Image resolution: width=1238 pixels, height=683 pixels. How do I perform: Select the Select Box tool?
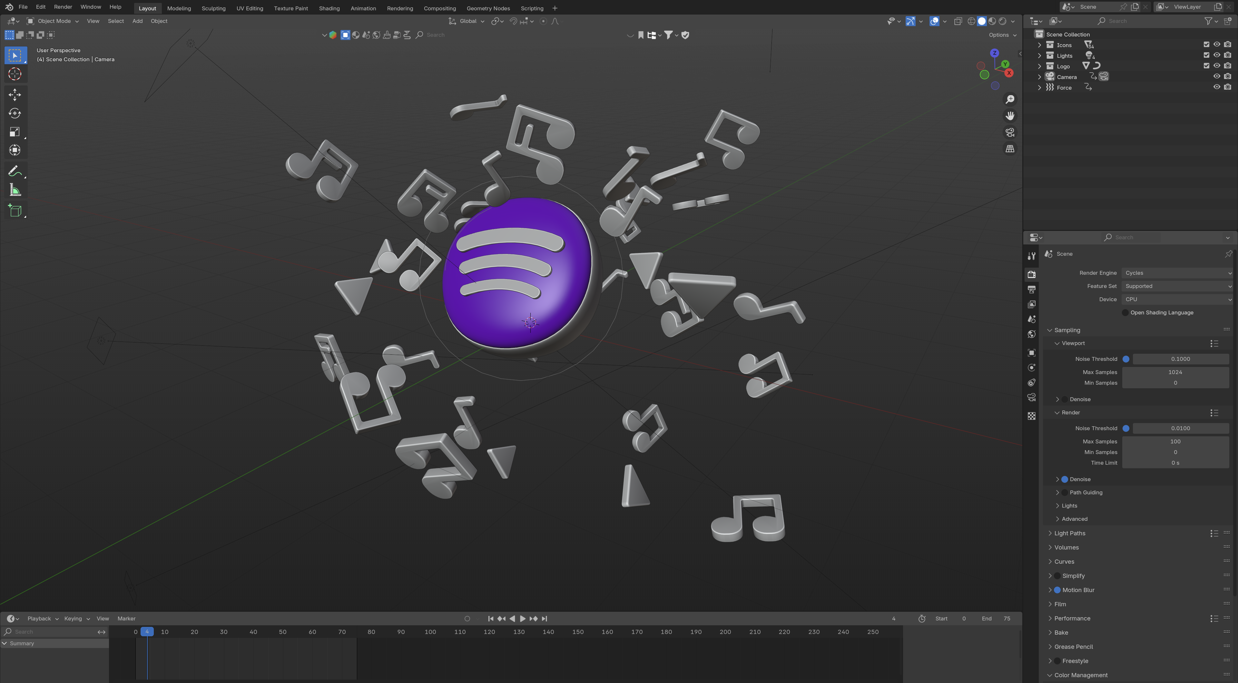tap(15, 55)
